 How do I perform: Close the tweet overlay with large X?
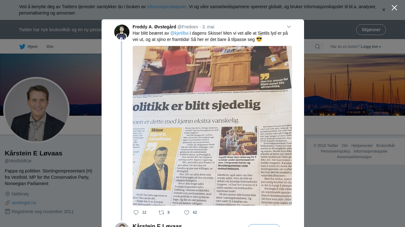pyautogui.click(x=394, y=8)
